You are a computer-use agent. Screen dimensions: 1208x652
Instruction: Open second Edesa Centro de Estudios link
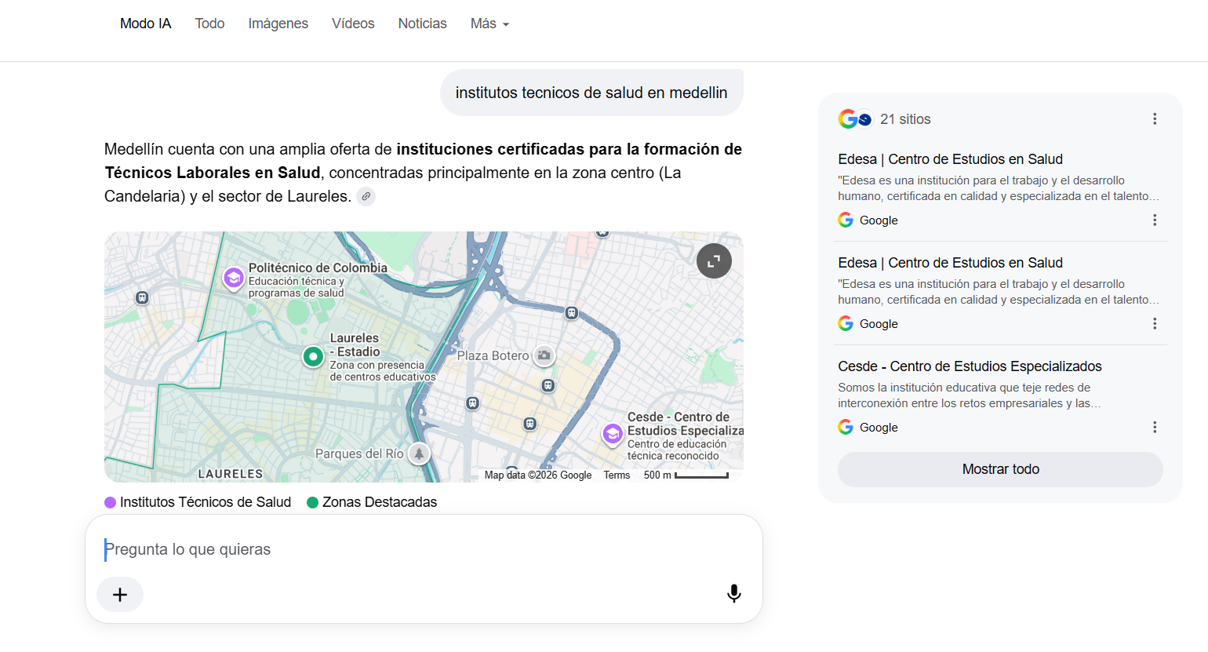[950, 263]
